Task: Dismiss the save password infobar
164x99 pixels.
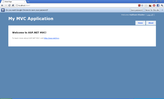Action: click(162, 10)
